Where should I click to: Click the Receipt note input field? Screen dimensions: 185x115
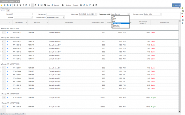click(55, 14)
